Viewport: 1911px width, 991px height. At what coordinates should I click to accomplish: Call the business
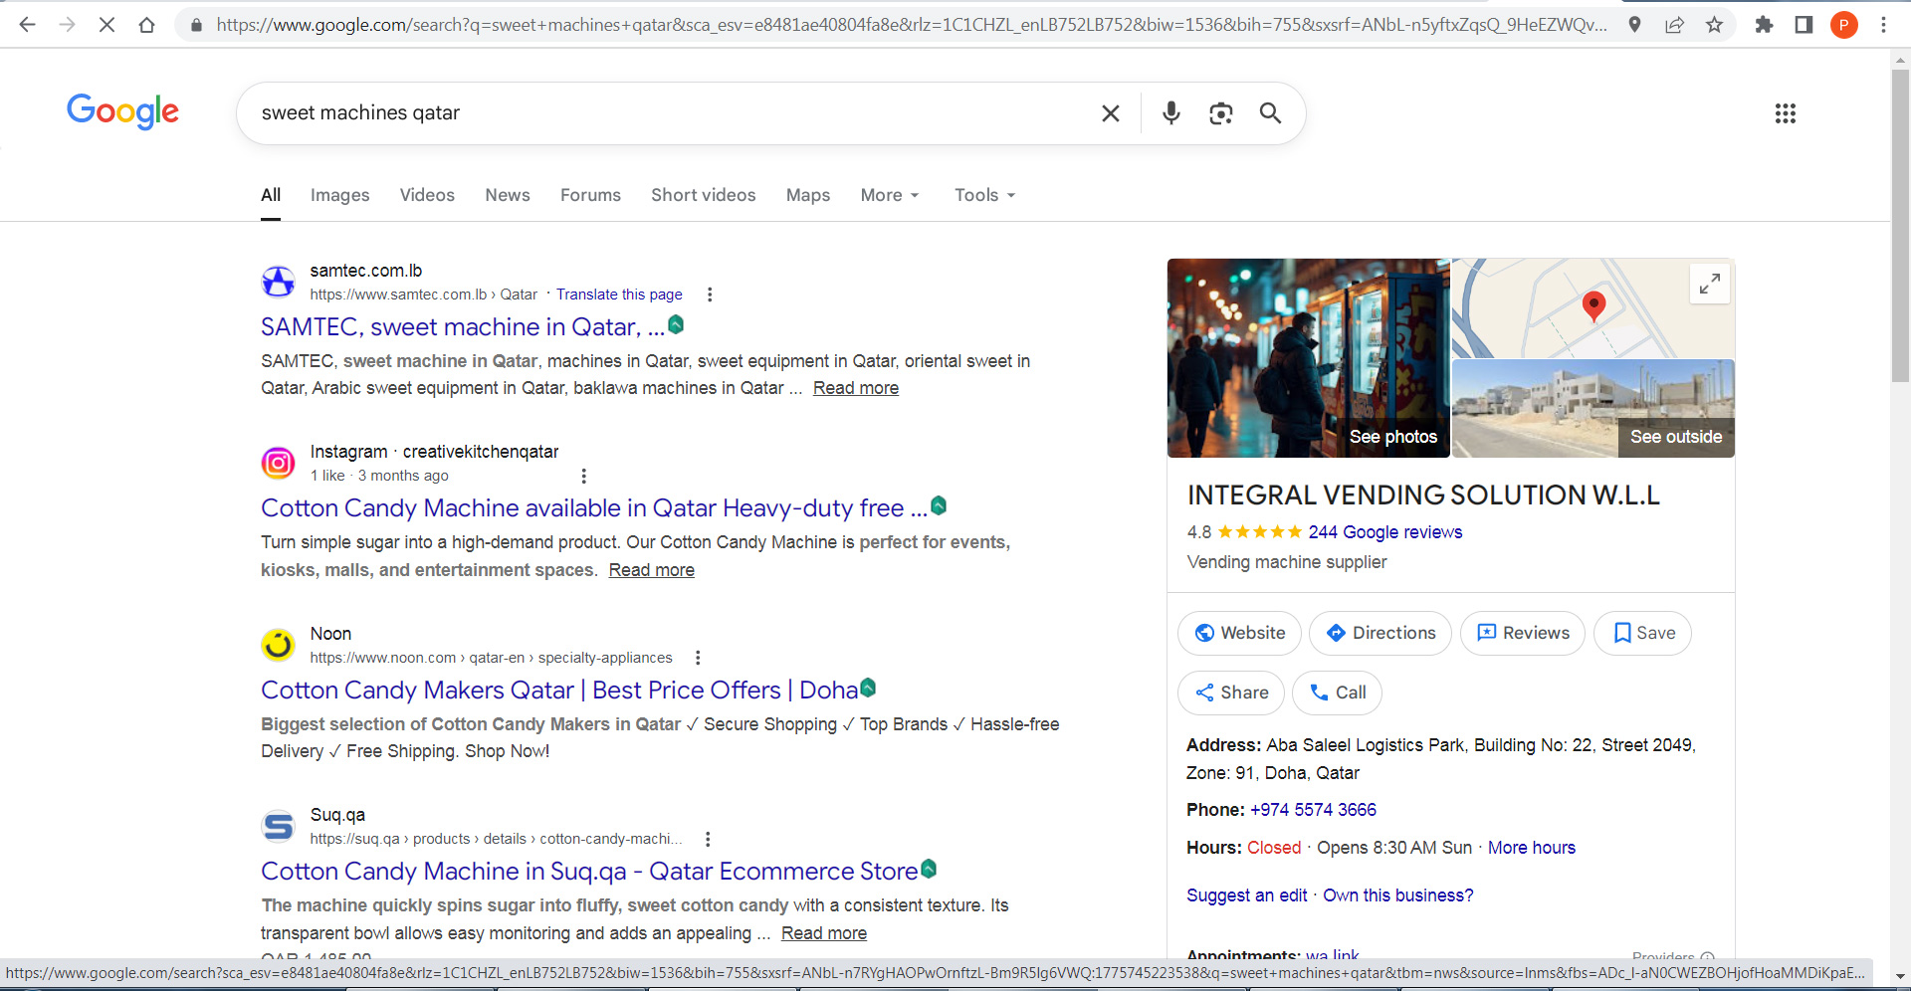tap(1337, 693)
